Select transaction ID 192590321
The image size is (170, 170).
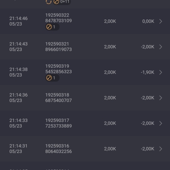pyautogui.click(x=57, y=44)
